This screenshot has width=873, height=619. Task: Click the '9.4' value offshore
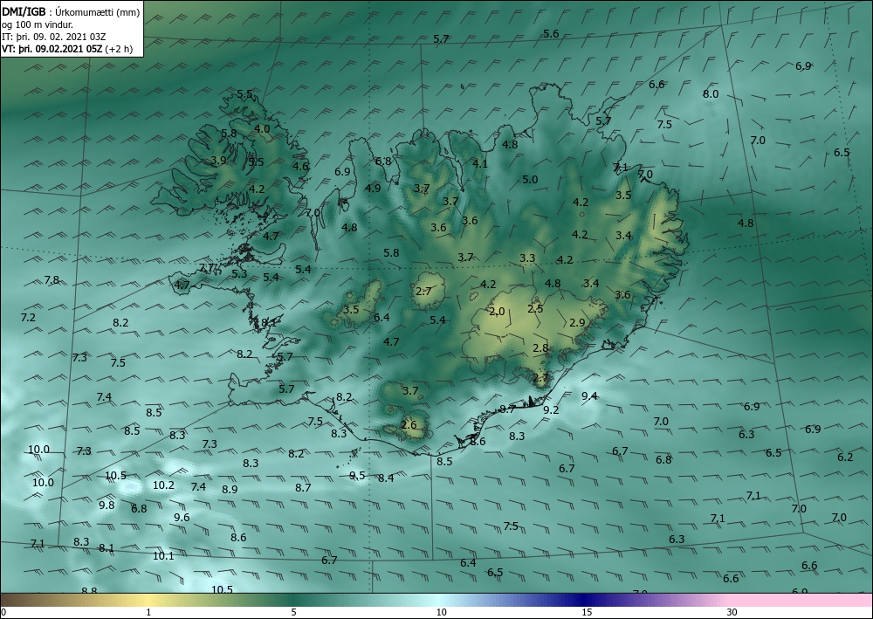tap(589, 395)
